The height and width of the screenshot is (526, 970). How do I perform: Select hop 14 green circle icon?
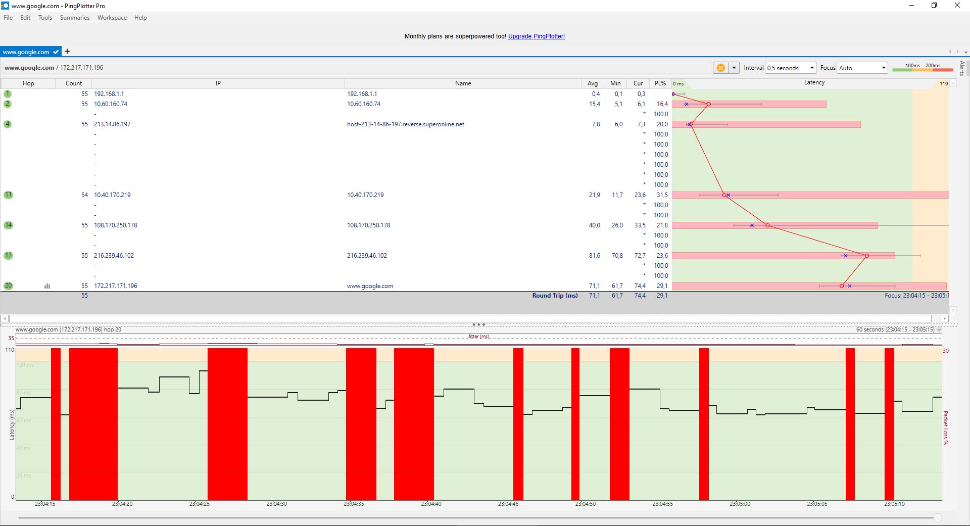click(x=8, y=225)
